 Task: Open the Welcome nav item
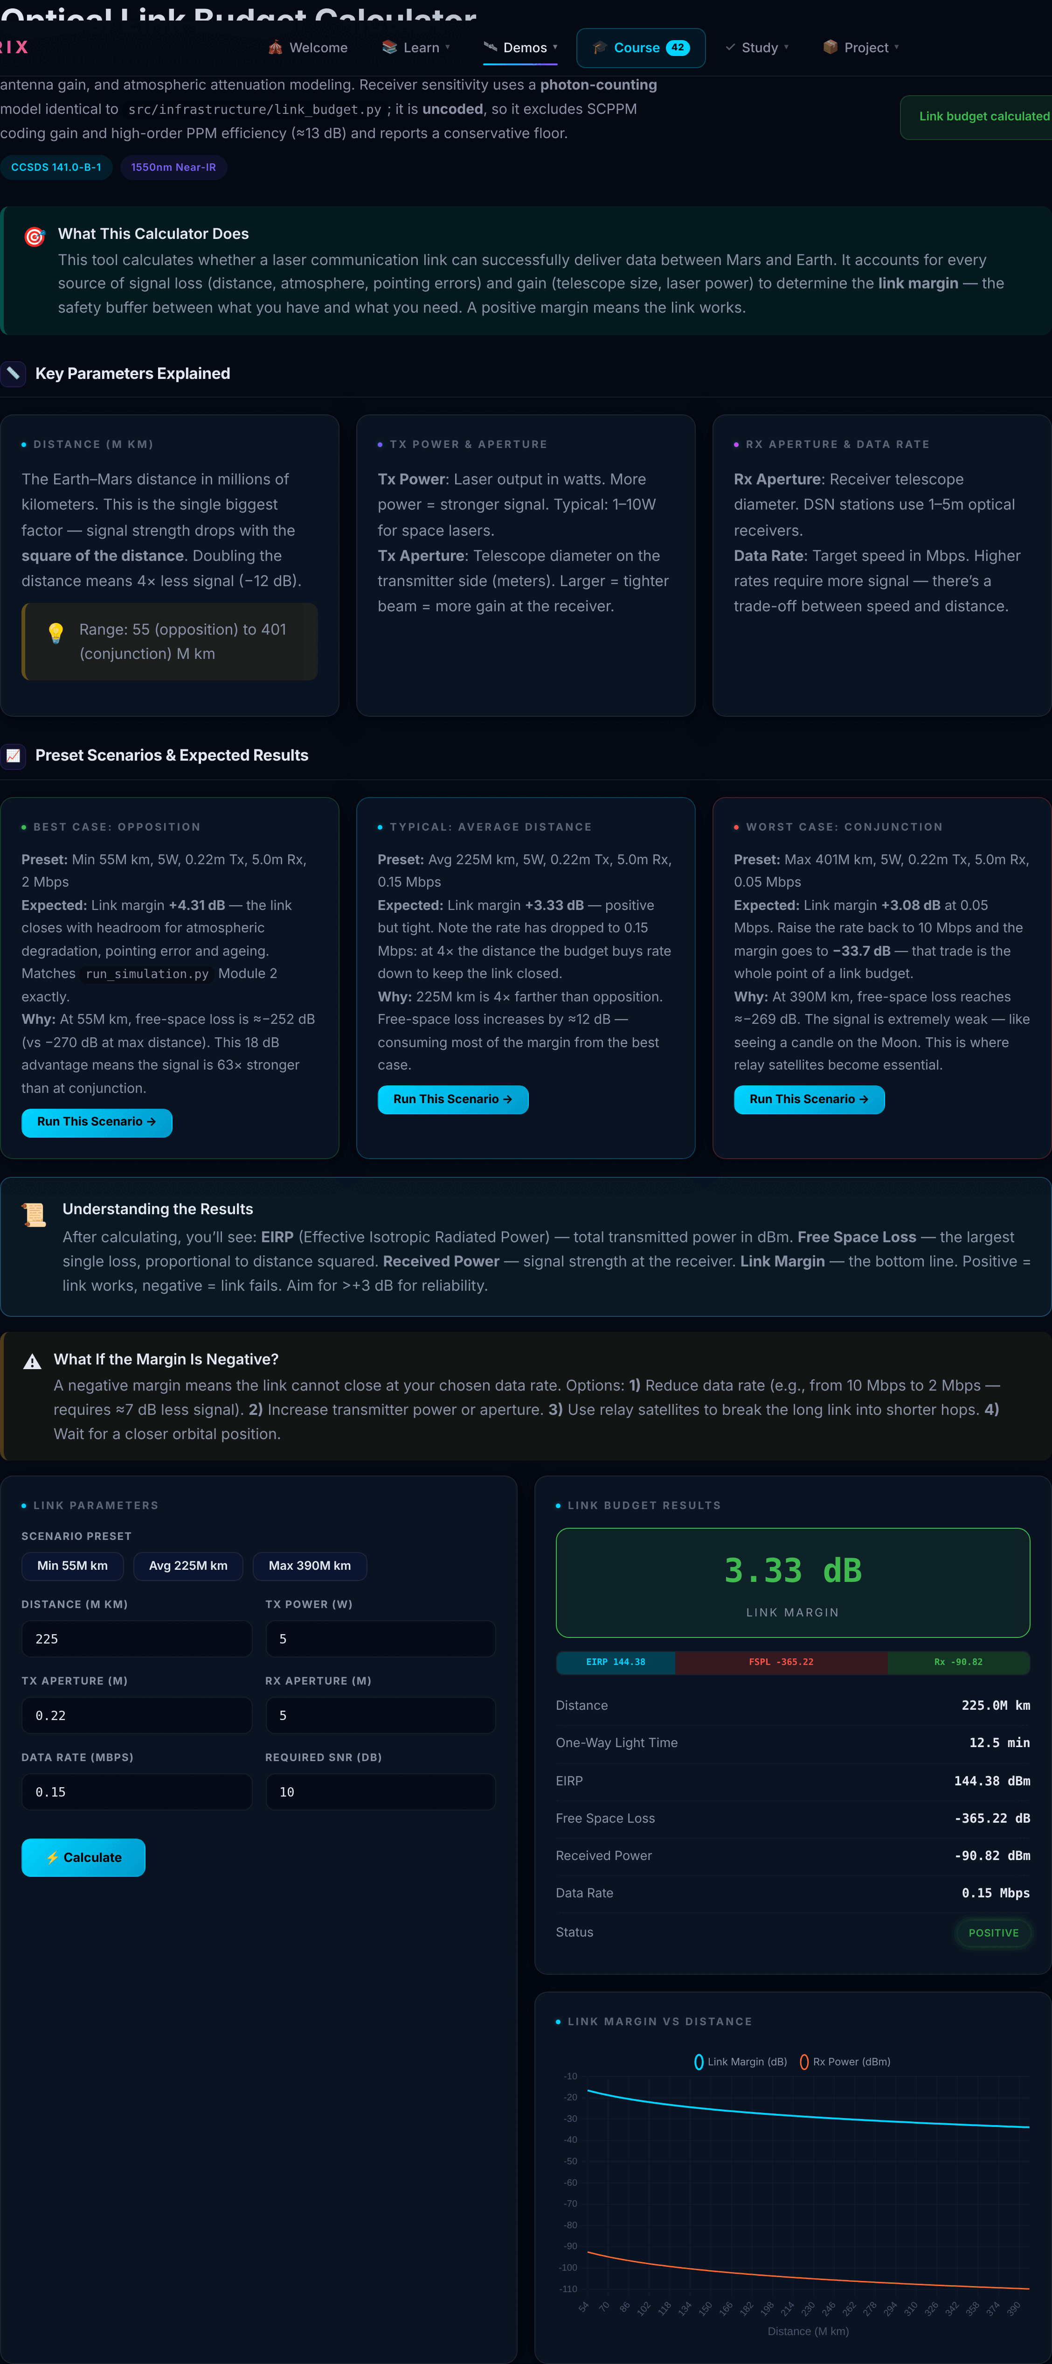coord(307,48)
